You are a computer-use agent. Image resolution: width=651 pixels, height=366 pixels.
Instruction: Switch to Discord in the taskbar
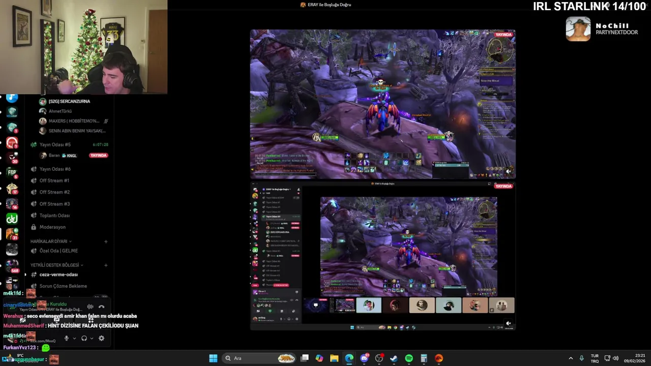pos(364,358)
